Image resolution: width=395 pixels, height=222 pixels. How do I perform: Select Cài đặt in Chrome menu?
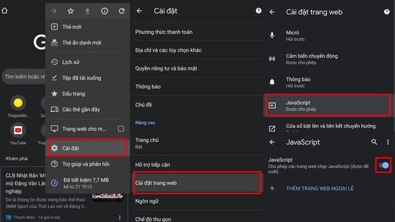coord(87,148)
